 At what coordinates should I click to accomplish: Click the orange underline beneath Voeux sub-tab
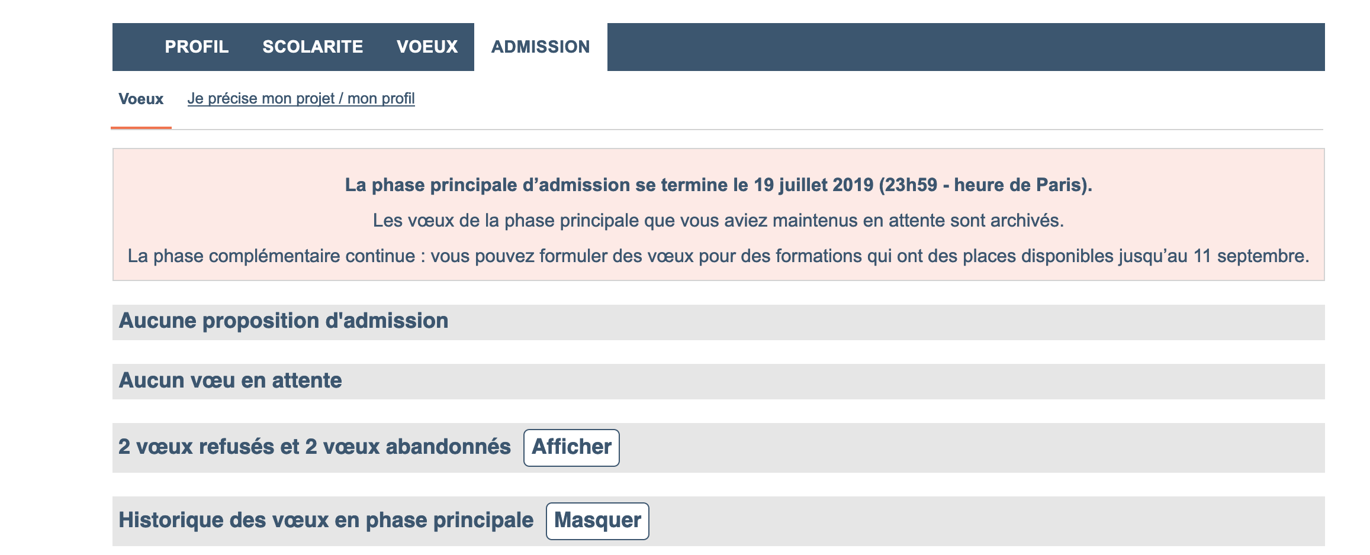pos(141,128)
